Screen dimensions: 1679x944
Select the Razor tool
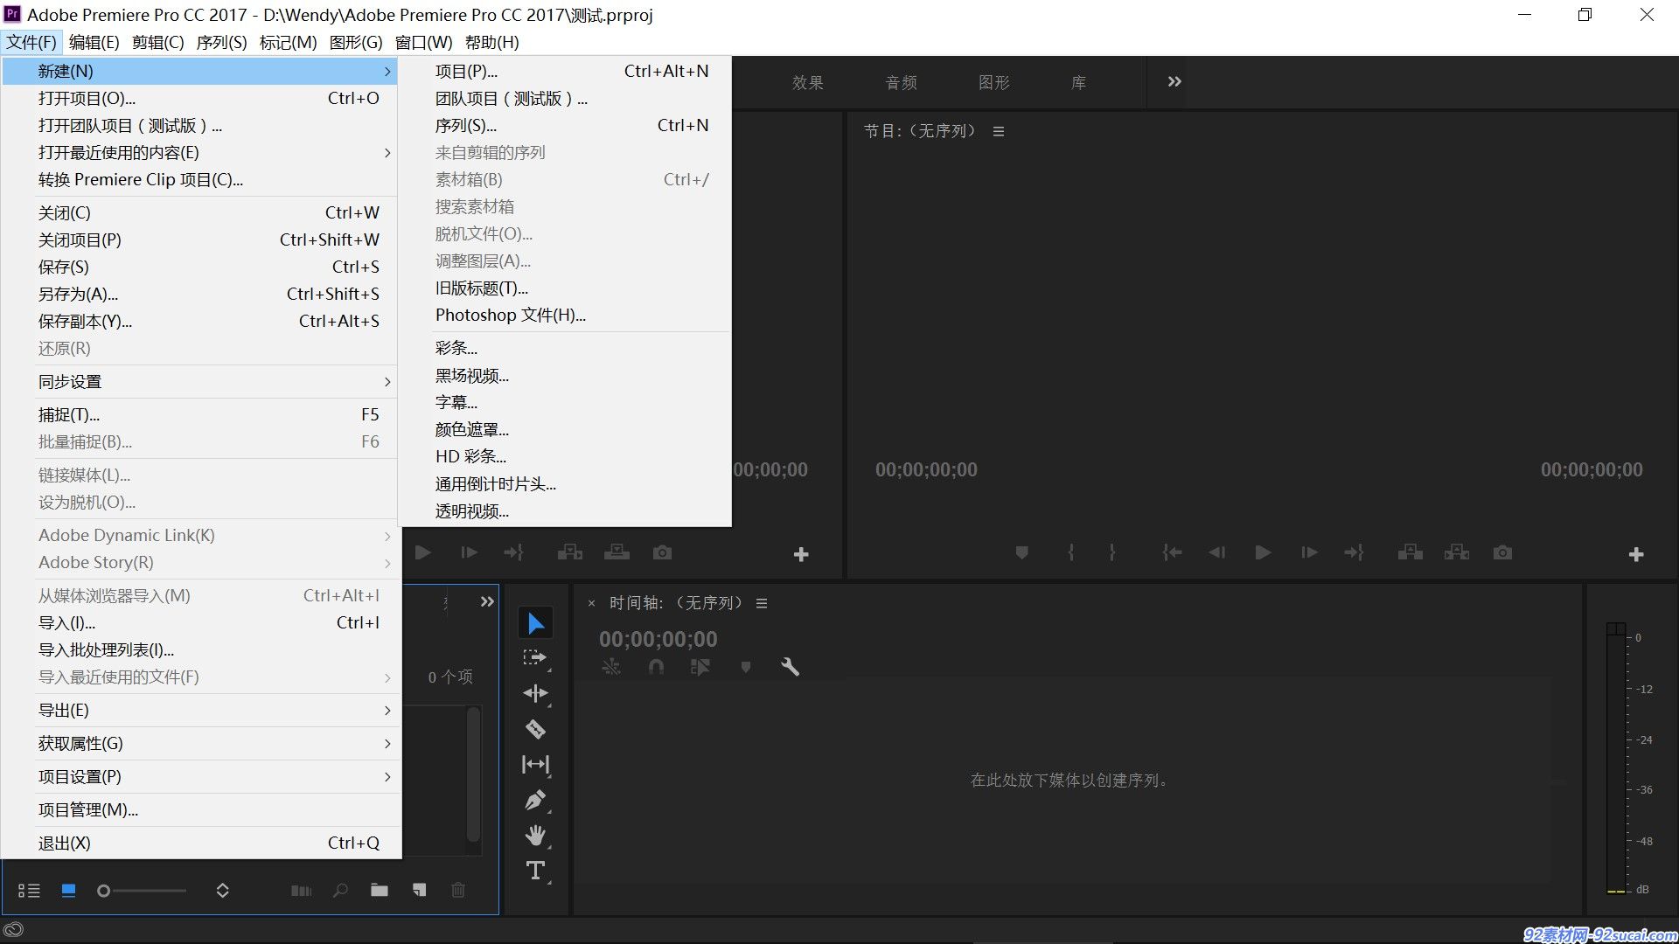535,729
